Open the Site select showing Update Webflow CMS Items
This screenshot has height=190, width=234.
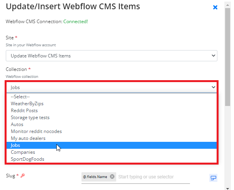112,55
